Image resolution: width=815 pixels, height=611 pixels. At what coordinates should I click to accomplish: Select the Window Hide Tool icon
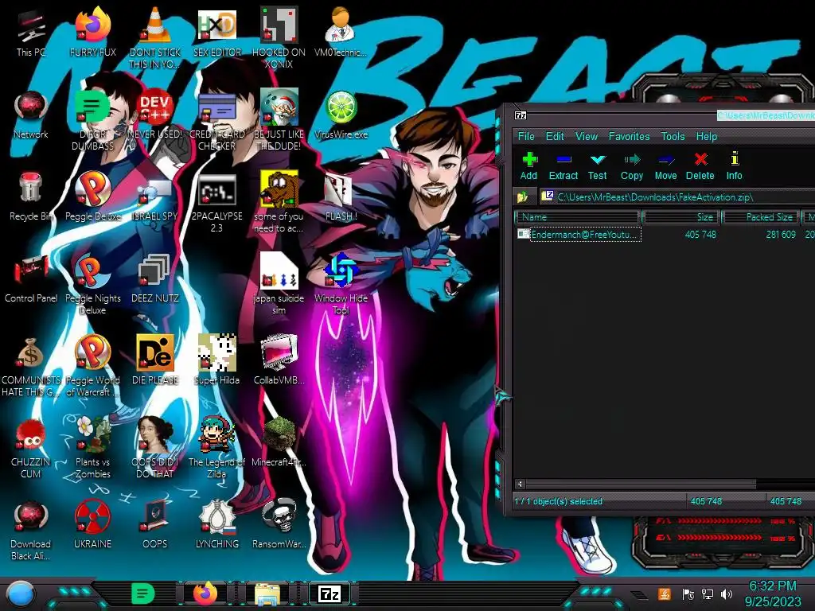click(x=341, y=284)
